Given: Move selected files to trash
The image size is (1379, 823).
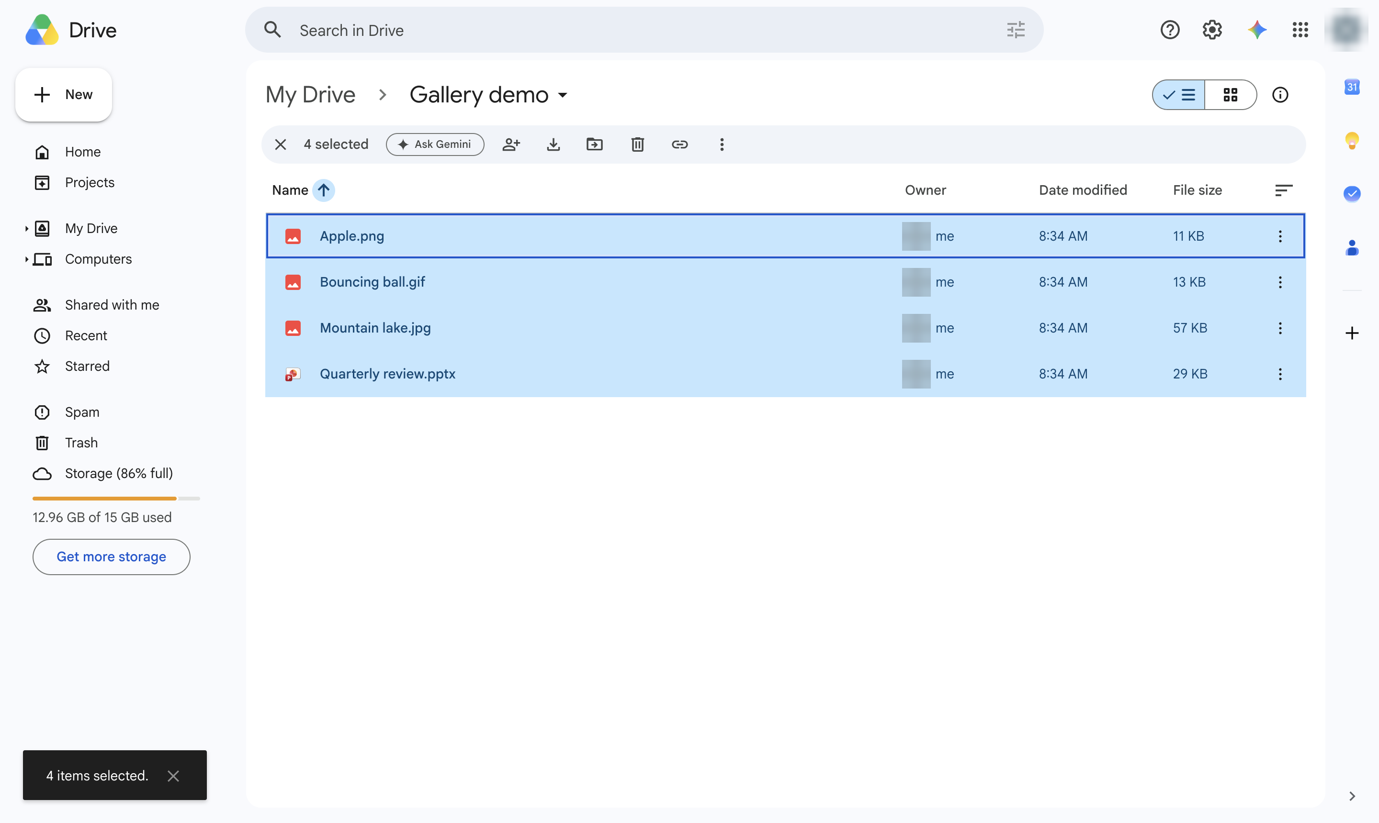Looking at the screenshot, I should pos(637,144).
